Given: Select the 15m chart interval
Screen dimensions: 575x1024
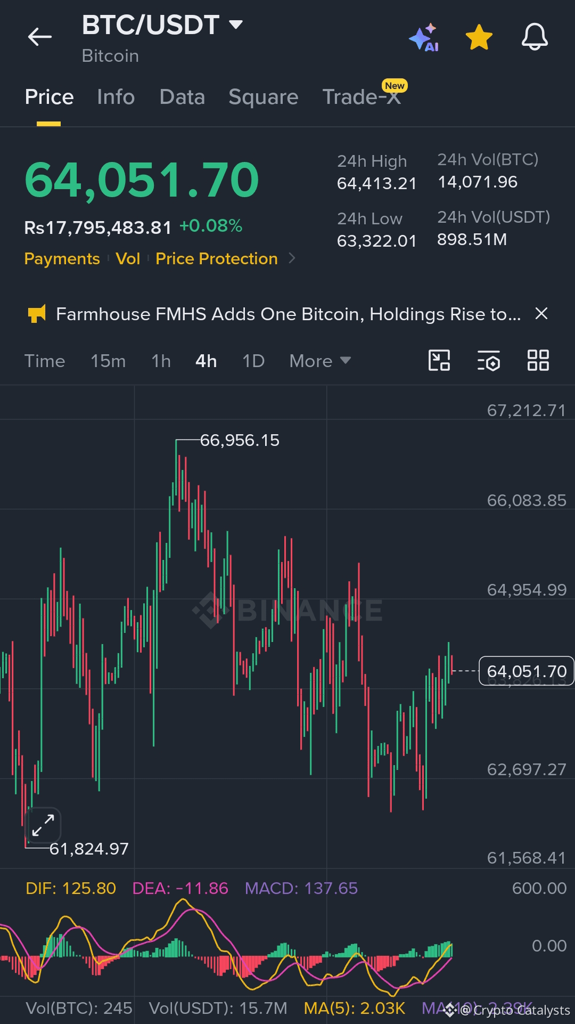Looking at the screenshot, I should (x=108, y=361).
